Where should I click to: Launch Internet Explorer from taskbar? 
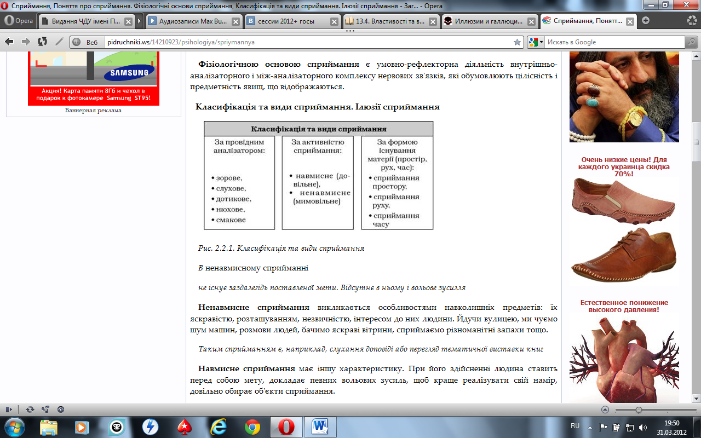pyautogui.click(x=219, y=427)
